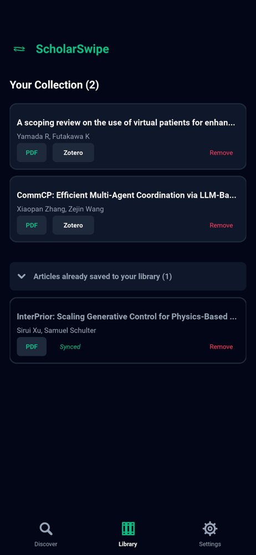The image size is (256, 555).
Task: Open the Settings gear icon
Action: (x=210, y=529)
